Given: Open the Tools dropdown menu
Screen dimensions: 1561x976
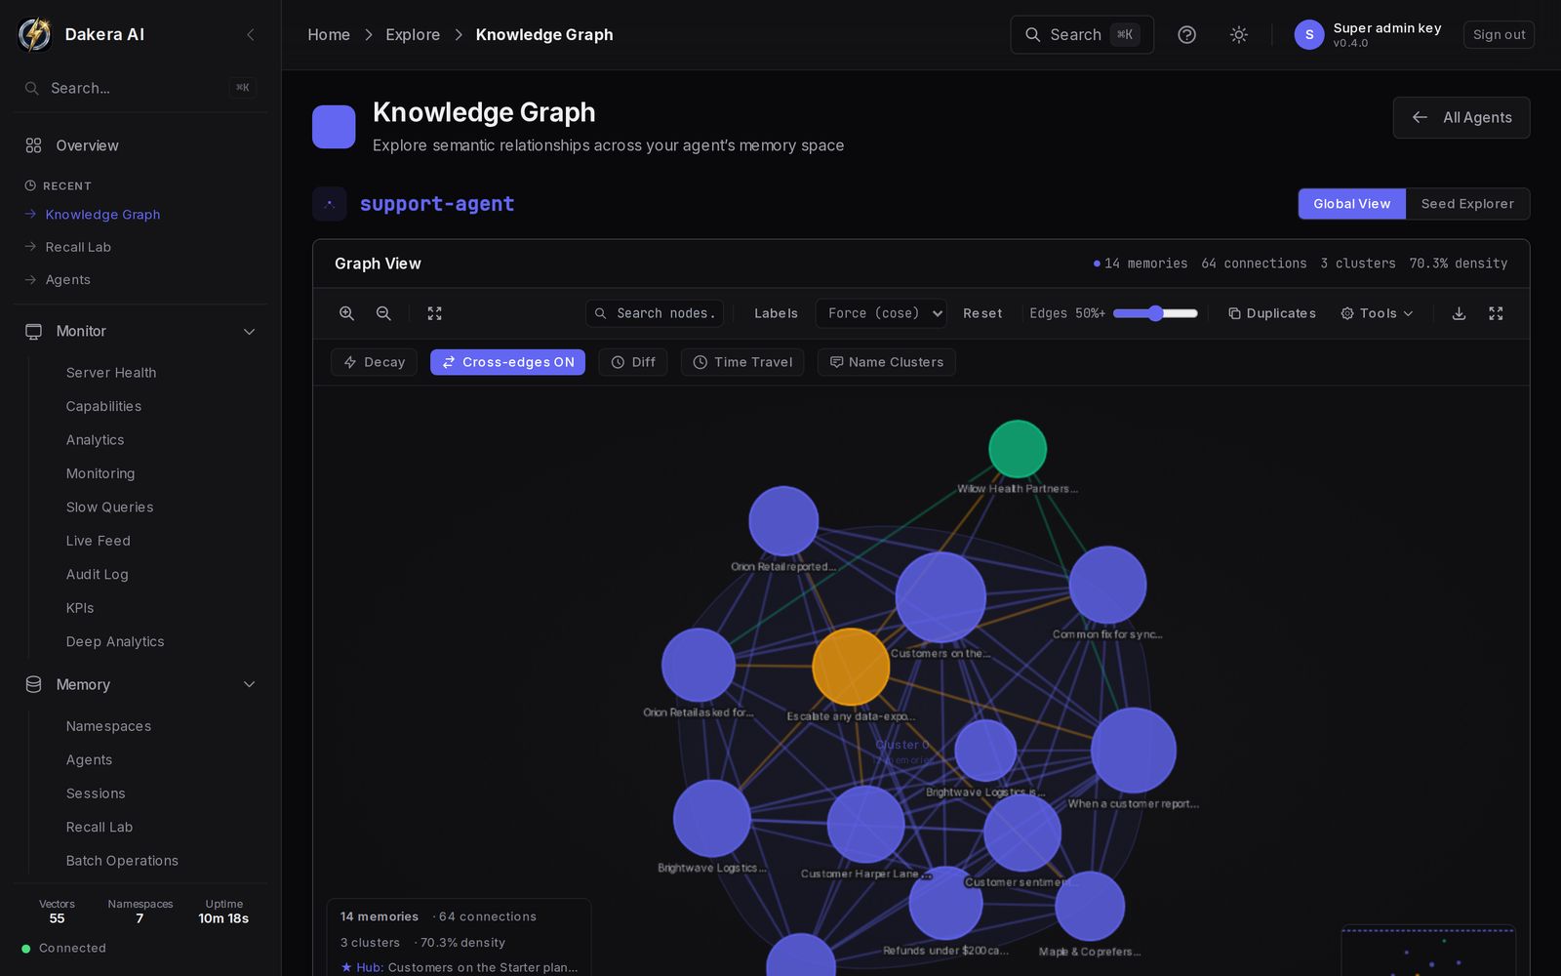Looking at the screenshot, I should click(x=1377, y=313).
